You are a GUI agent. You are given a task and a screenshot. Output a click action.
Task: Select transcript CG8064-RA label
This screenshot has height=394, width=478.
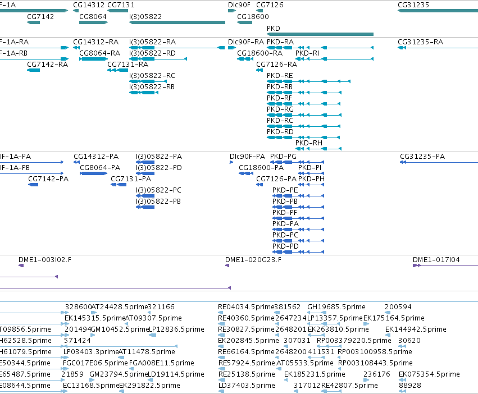(99, 53)
